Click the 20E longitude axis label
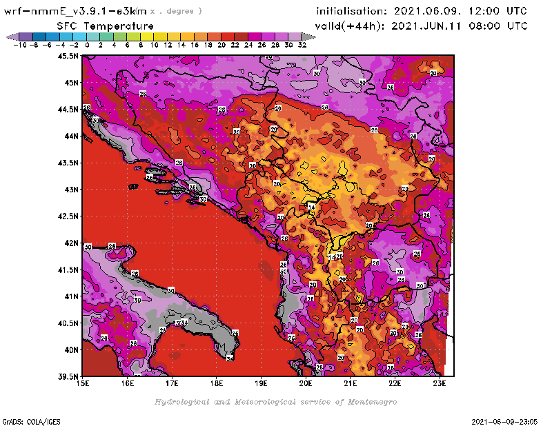The image size is (552, 426). (x=306, y=383)
